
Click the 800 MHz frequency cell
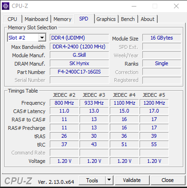(x=64, y=103)
